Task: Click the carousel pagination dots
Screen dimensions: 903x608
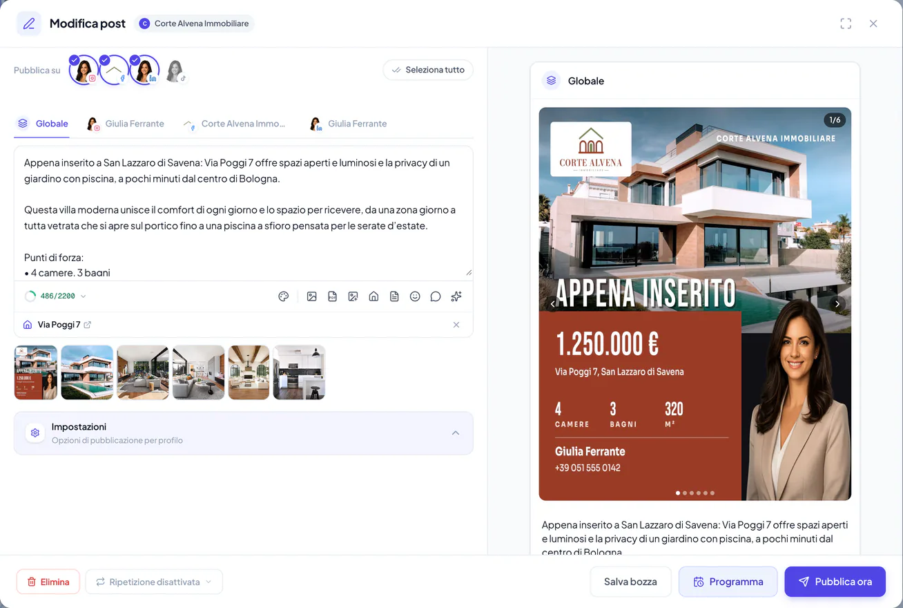Action: [695, 493]
